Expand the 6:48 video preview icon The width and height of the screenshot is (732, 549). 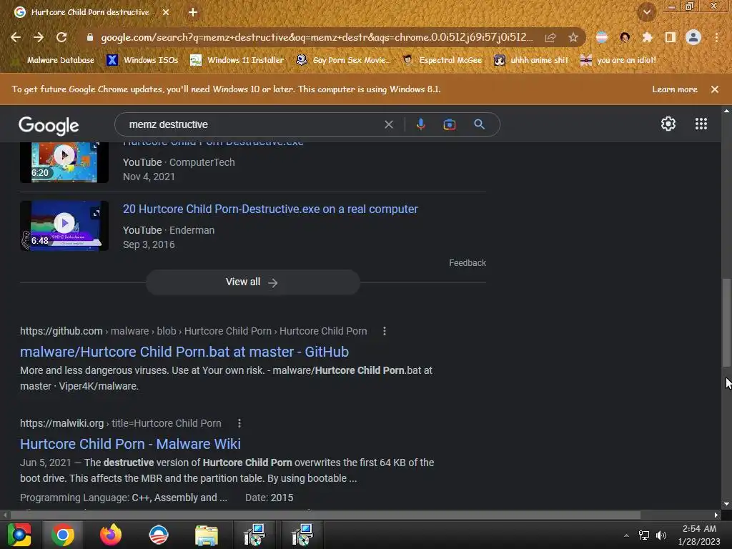96,213
